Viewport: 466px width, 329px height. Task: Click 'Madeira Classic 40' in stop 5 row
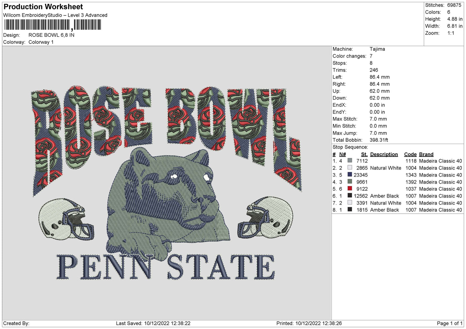(x=440, y=189)
